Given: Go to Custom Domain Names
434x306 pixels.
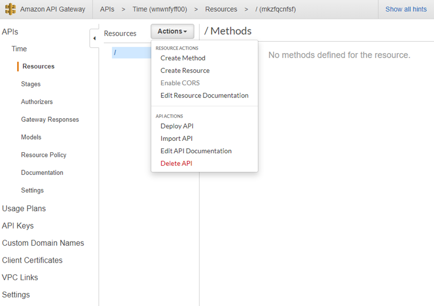Looking at the screenshot, I should coord(43,243).
